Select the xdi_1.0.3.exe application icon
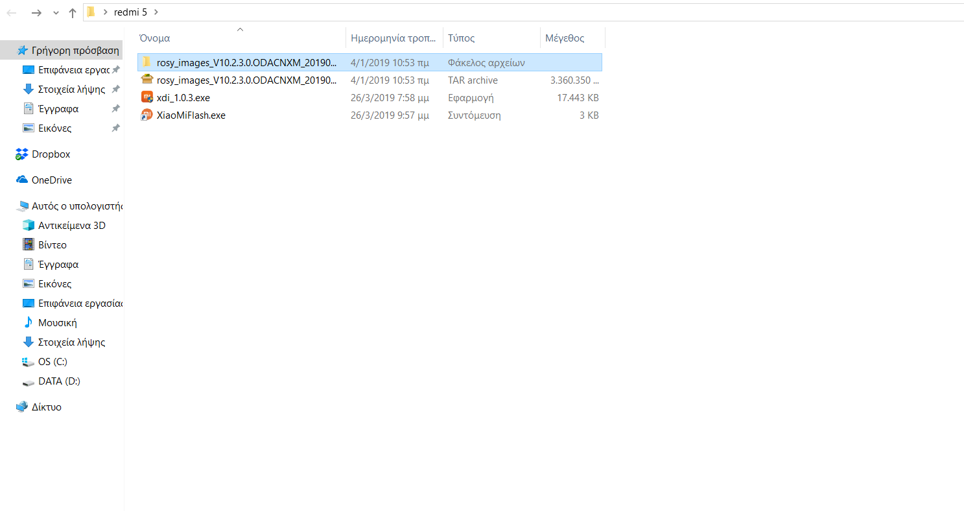The image size is (964, 511). click(147, 97)
